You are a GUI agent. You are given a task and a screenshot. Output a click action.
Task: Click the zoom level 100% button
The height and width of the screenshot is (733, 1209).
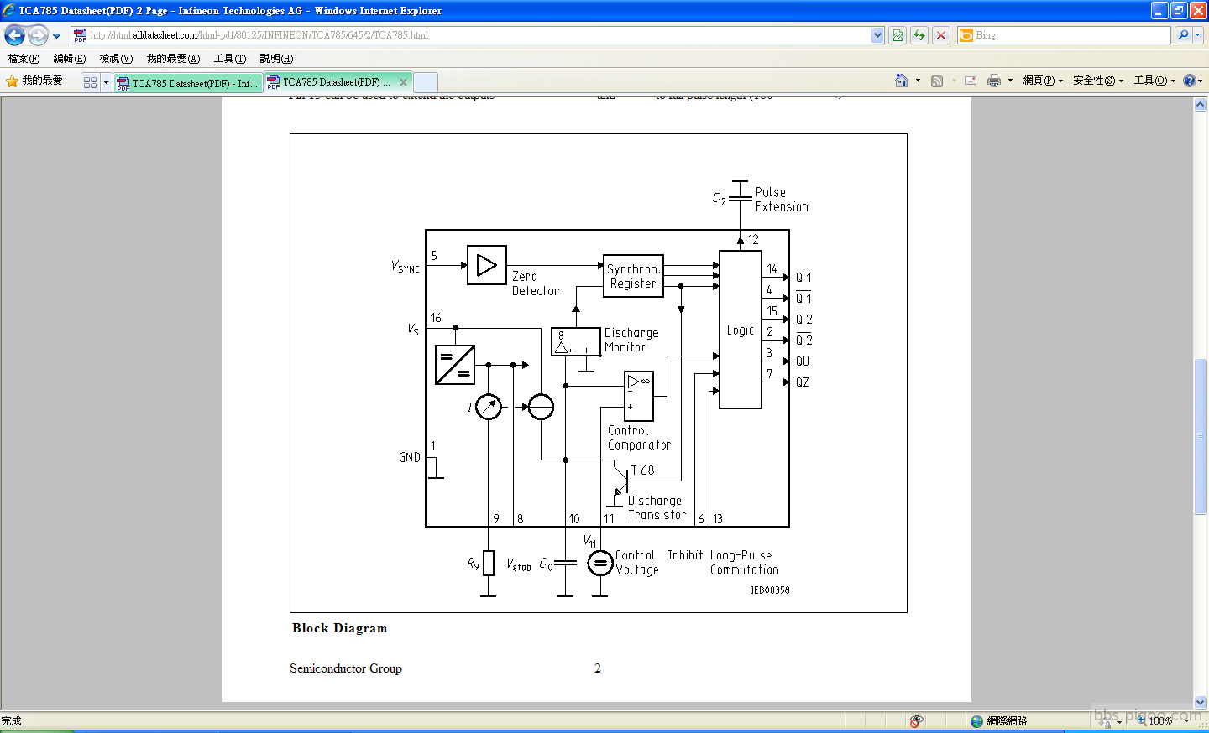(x=1154, y=721)
